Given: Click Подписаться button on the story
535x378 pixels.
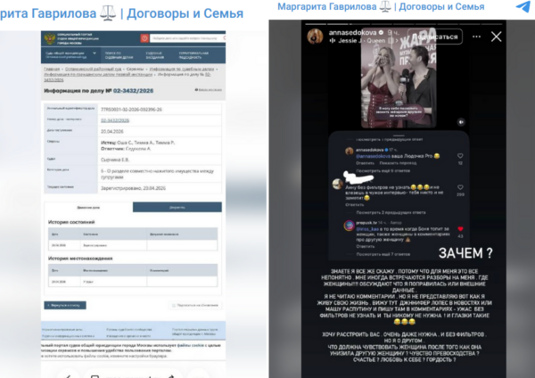Looking at the screenshot, I should [435, 37].
